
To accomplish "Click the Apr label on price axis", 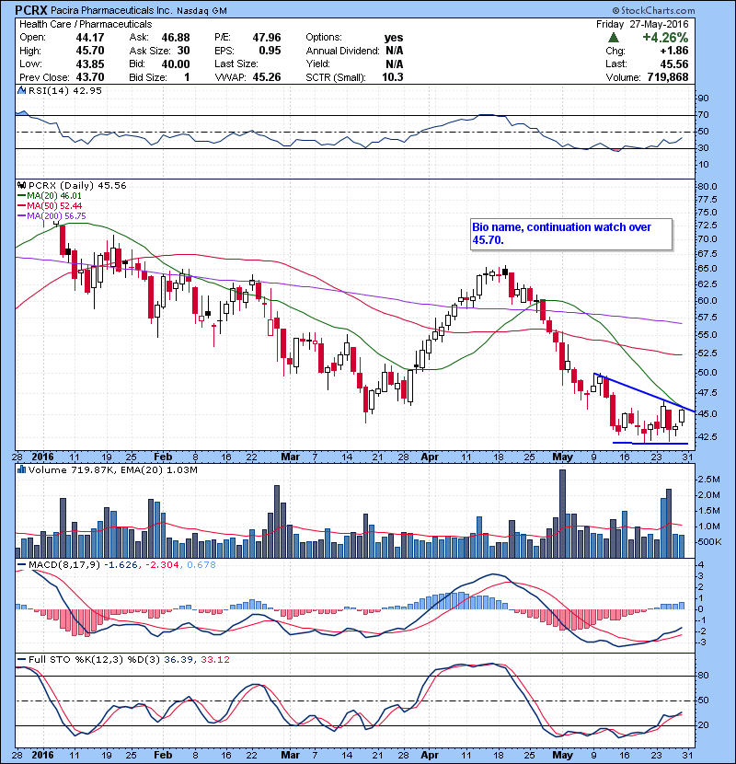I will (x=430, y=457).
